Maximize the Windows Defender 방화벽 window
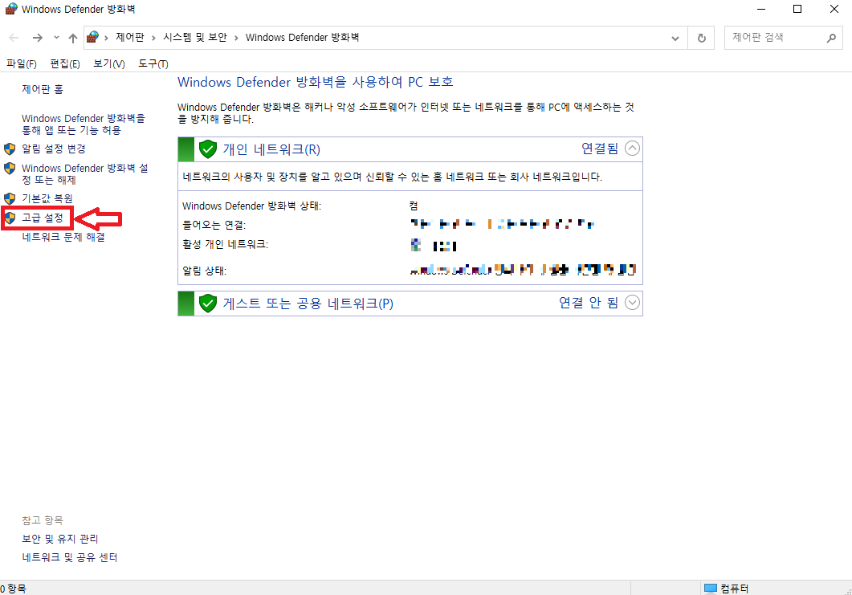The height and width of the screenshot is (595, 852). [x=797, y=10]
